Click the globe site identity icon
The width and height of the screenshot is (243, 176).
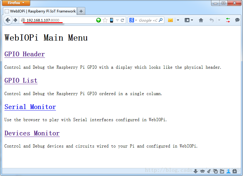[23, 20]
